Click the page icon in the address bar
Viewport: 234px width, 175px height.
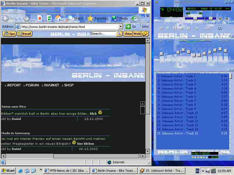(18, 27)
